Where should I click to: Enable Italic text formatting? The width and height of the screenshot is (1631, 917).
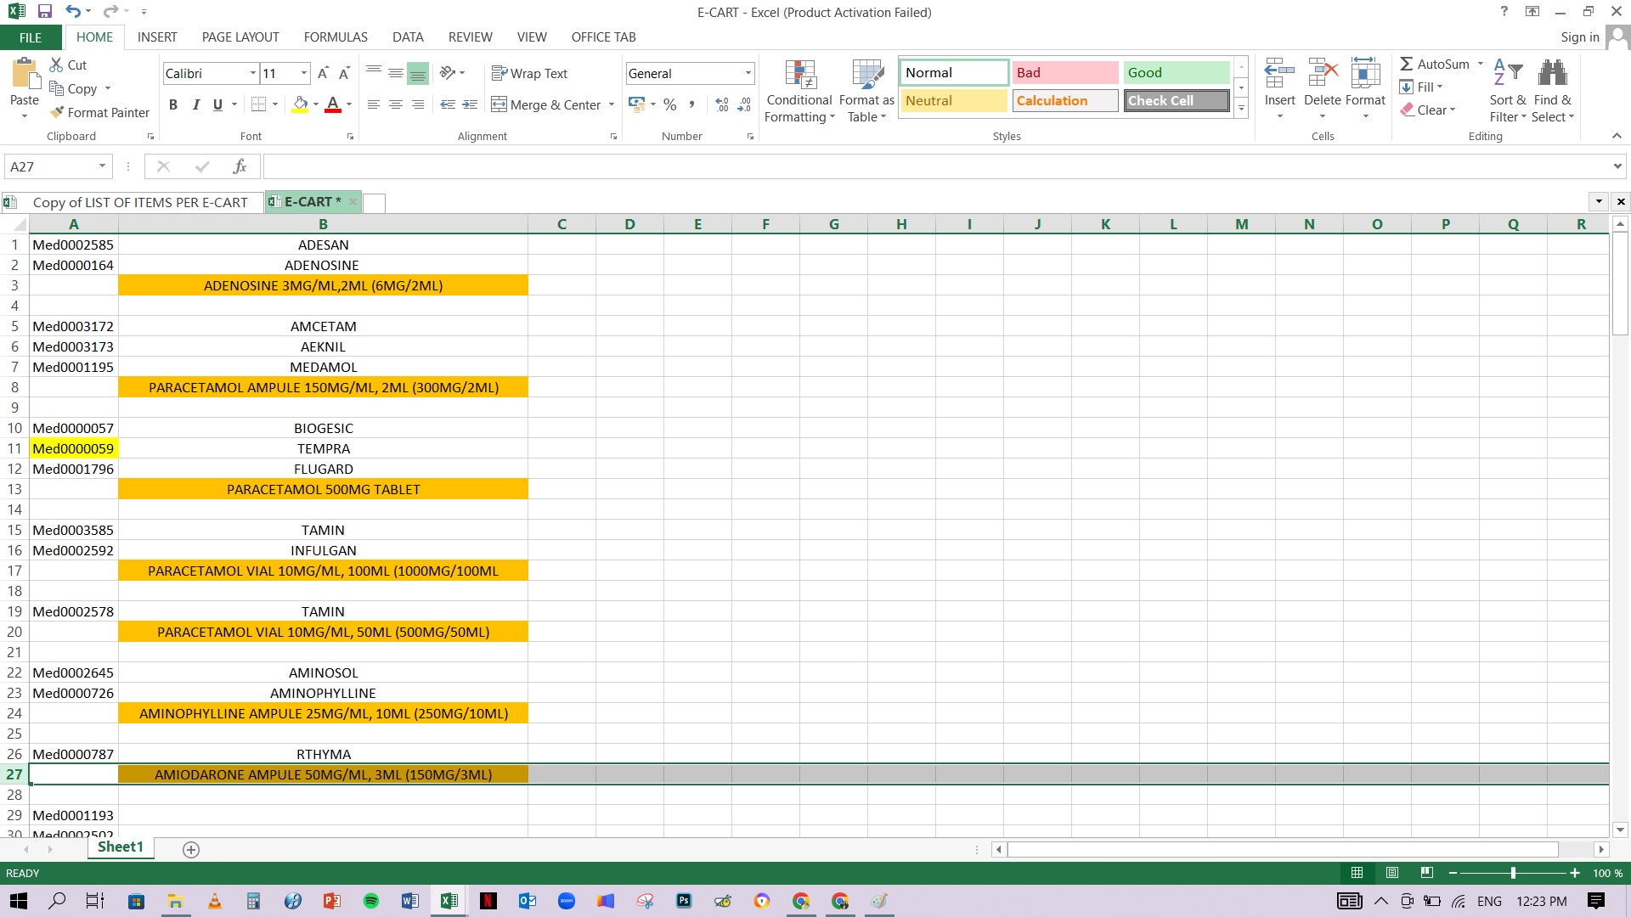196,105
